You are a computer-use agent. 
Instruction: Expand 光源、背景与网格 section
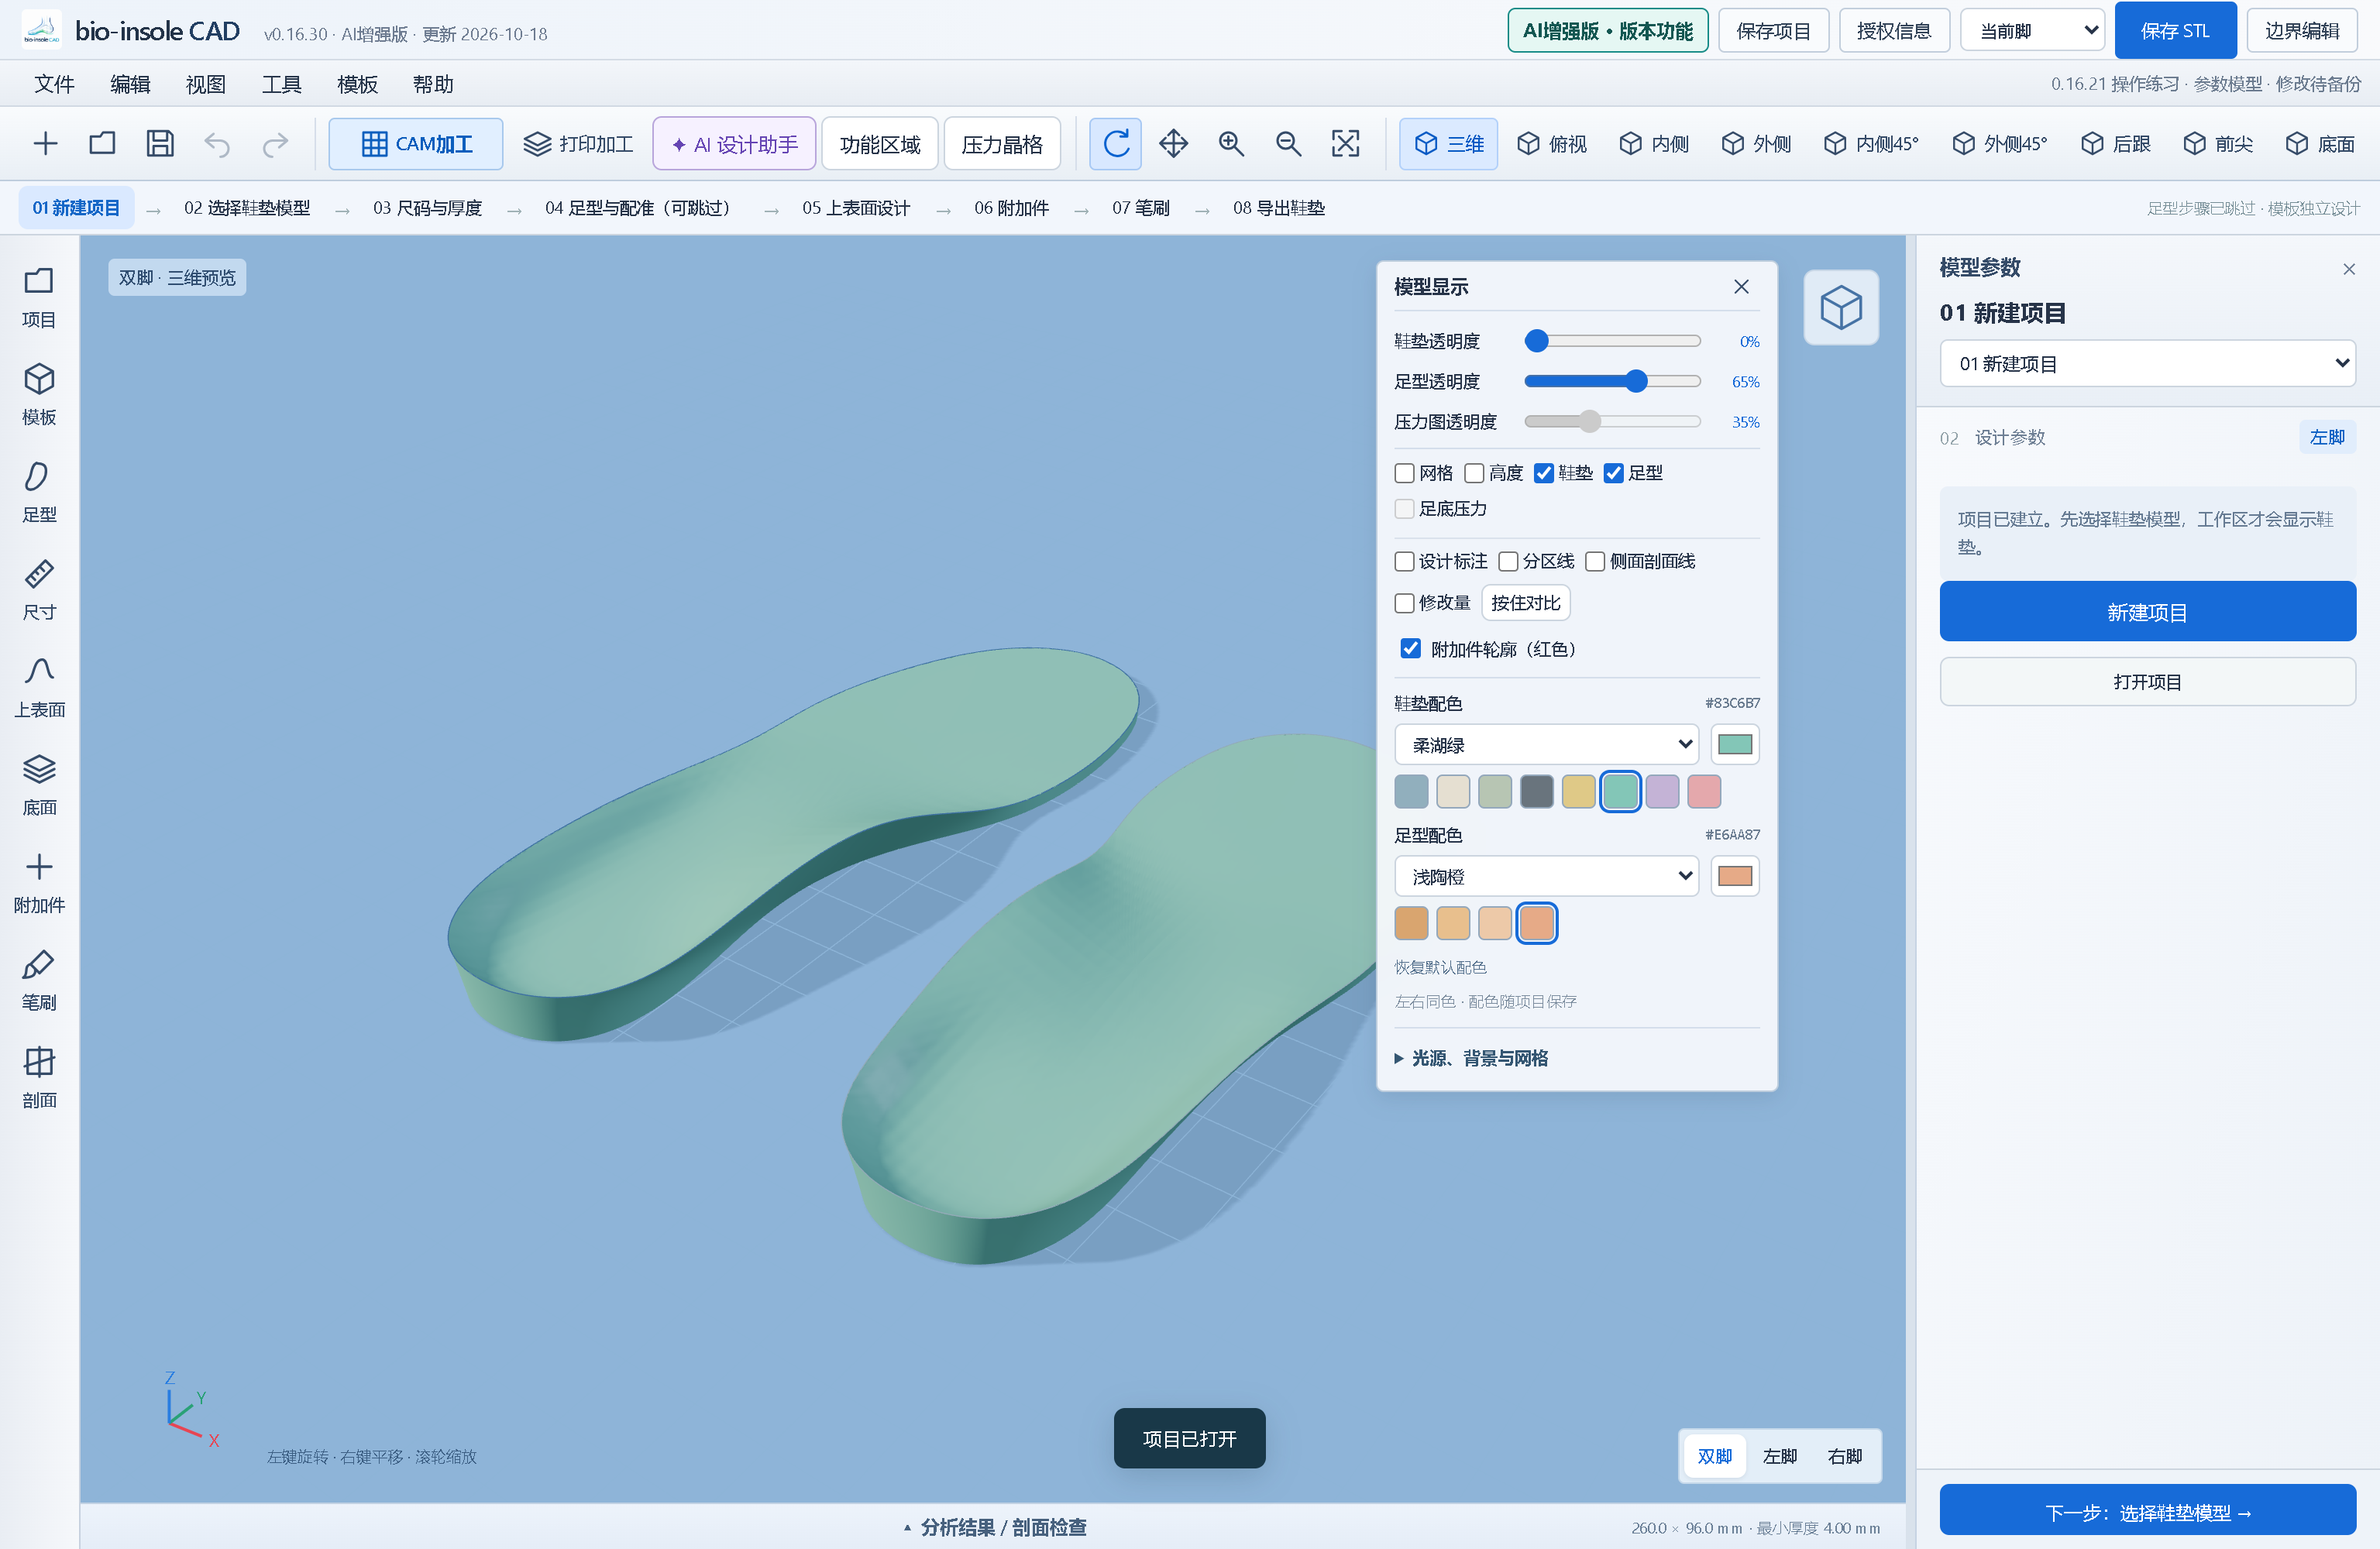coord(1471,1058)
